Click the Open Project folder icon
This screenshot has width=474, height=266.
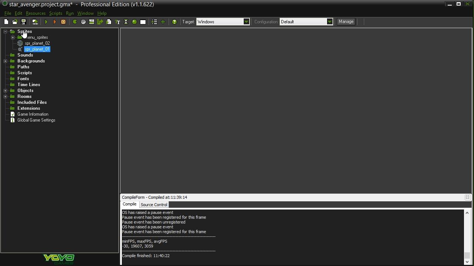click(15, 22)
